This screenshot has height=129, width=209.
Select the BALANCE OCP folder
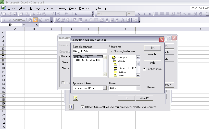pos(124,68)
